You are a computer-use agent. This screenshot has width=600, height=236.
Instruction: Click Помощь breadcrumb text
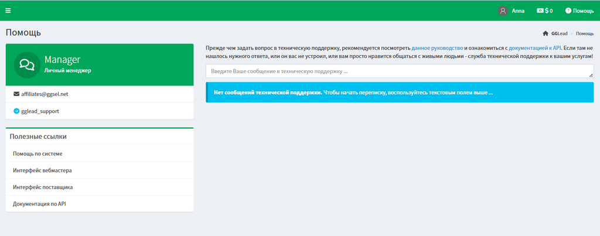[x=585, y=33]
